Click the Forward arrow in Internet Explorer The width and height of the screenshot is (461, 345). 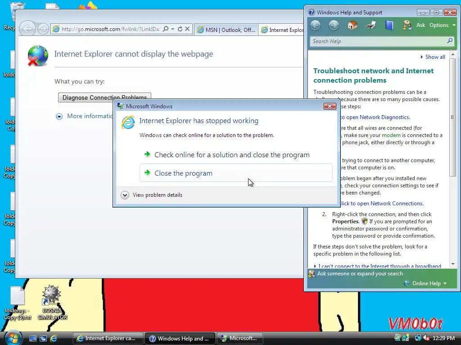(43, 29)
